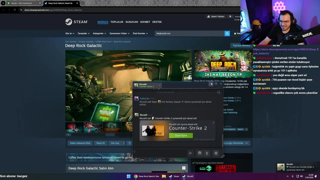Click the Ore Factory Squad game icon in chat
This screenshot has width=320, height=180.
click(x=159, y=102)
